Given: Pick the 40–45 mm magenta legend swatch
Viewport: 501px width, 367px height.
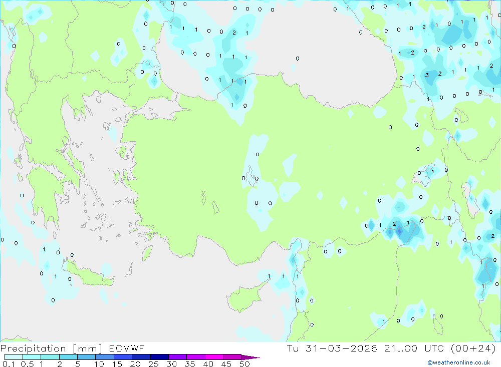Looking at the screenshot, I should click(214, 357).
